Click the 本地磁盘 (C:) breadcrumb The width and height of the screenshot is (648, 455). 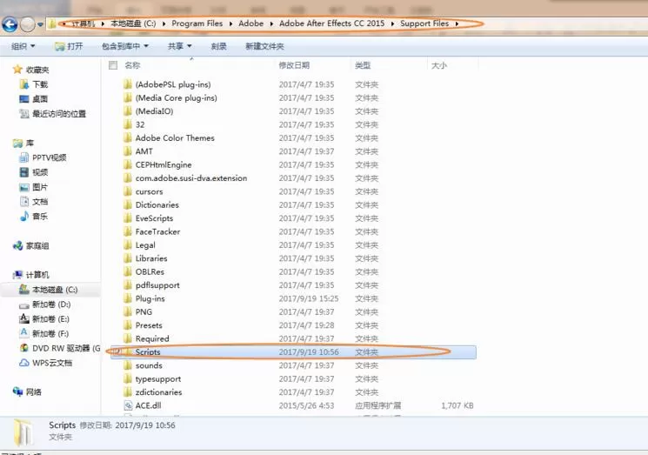pyautogui.click(x=133, y=23)
